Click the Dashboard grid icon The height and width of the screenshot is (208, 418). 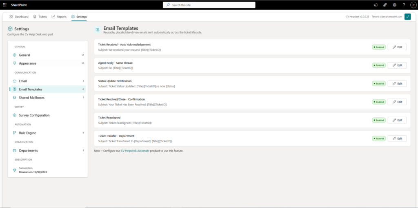click(11, 17)
